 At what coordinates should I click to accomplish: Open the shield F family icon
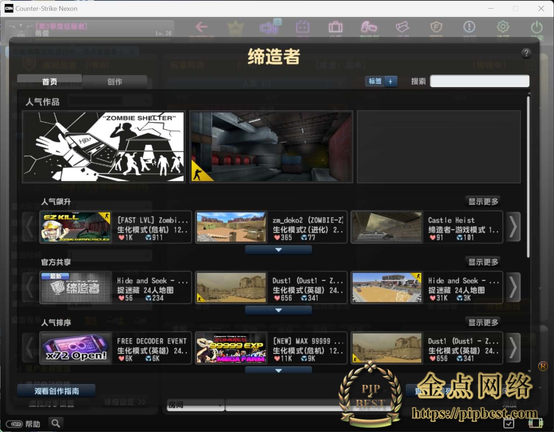(436, 27)
